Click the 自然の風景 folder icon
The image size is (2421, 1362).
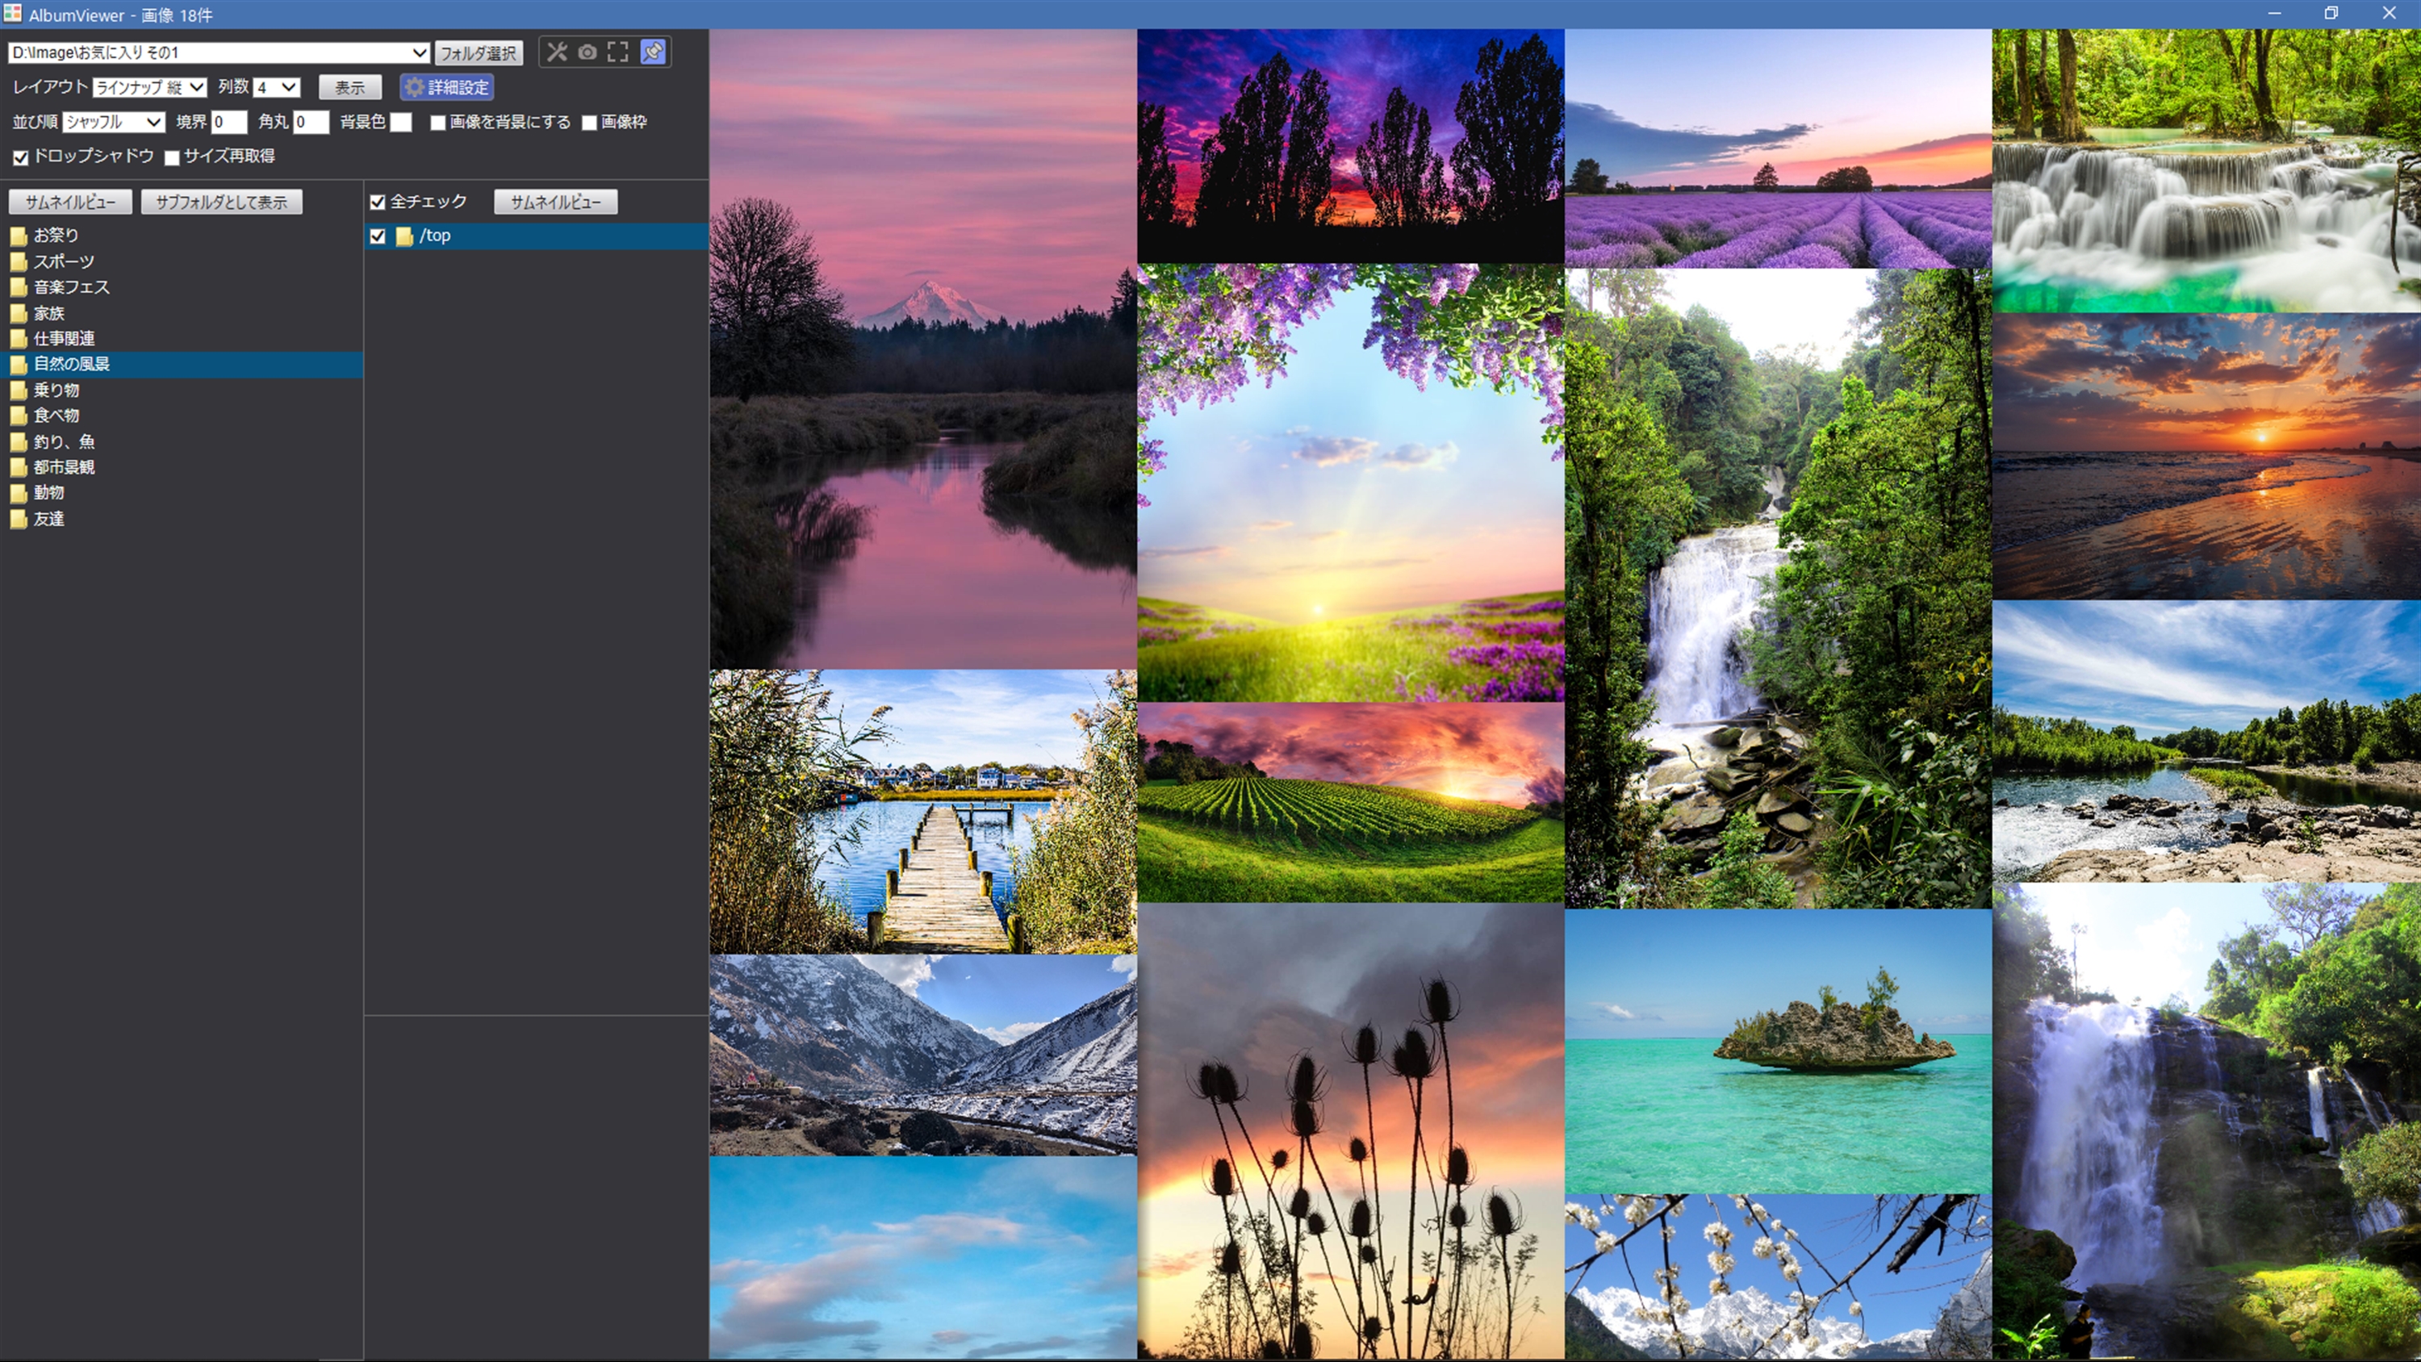[x=18, y=365]
